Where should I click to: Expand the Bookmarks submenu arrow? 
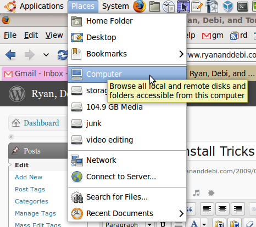click(181, 54)
